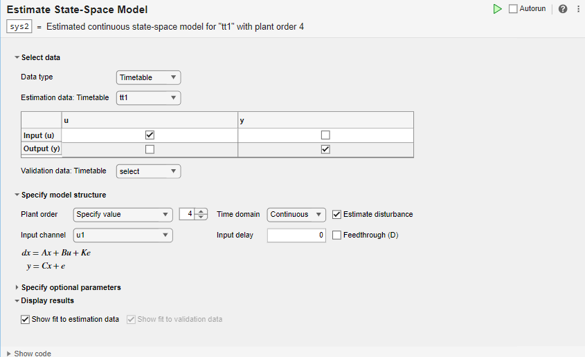Edit the sys2 output variable name
The width and height of the screenshot is (585, 357).
click(x=19, y=27)
